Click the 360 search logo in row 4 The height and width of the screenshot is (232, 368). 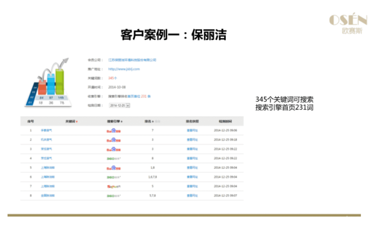click(x=114, y=159)
